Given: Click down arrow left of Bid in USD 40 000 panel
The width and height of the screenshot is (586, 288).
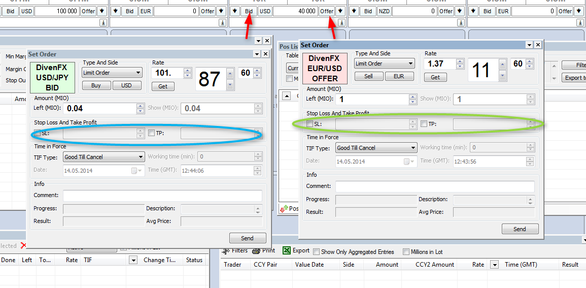Looking at the screenshot, I should (x=234, y=11).
